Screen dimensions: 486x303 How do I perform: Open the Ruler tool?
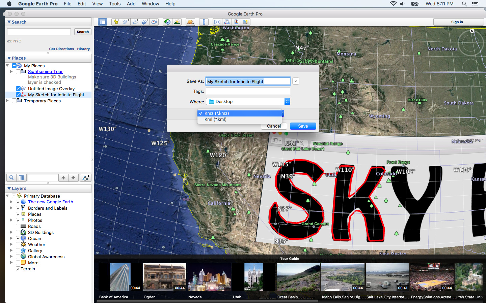pos(204,22)
